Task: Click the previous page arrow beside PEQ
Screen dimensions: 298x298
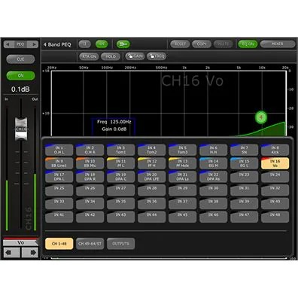Action: 8,44
